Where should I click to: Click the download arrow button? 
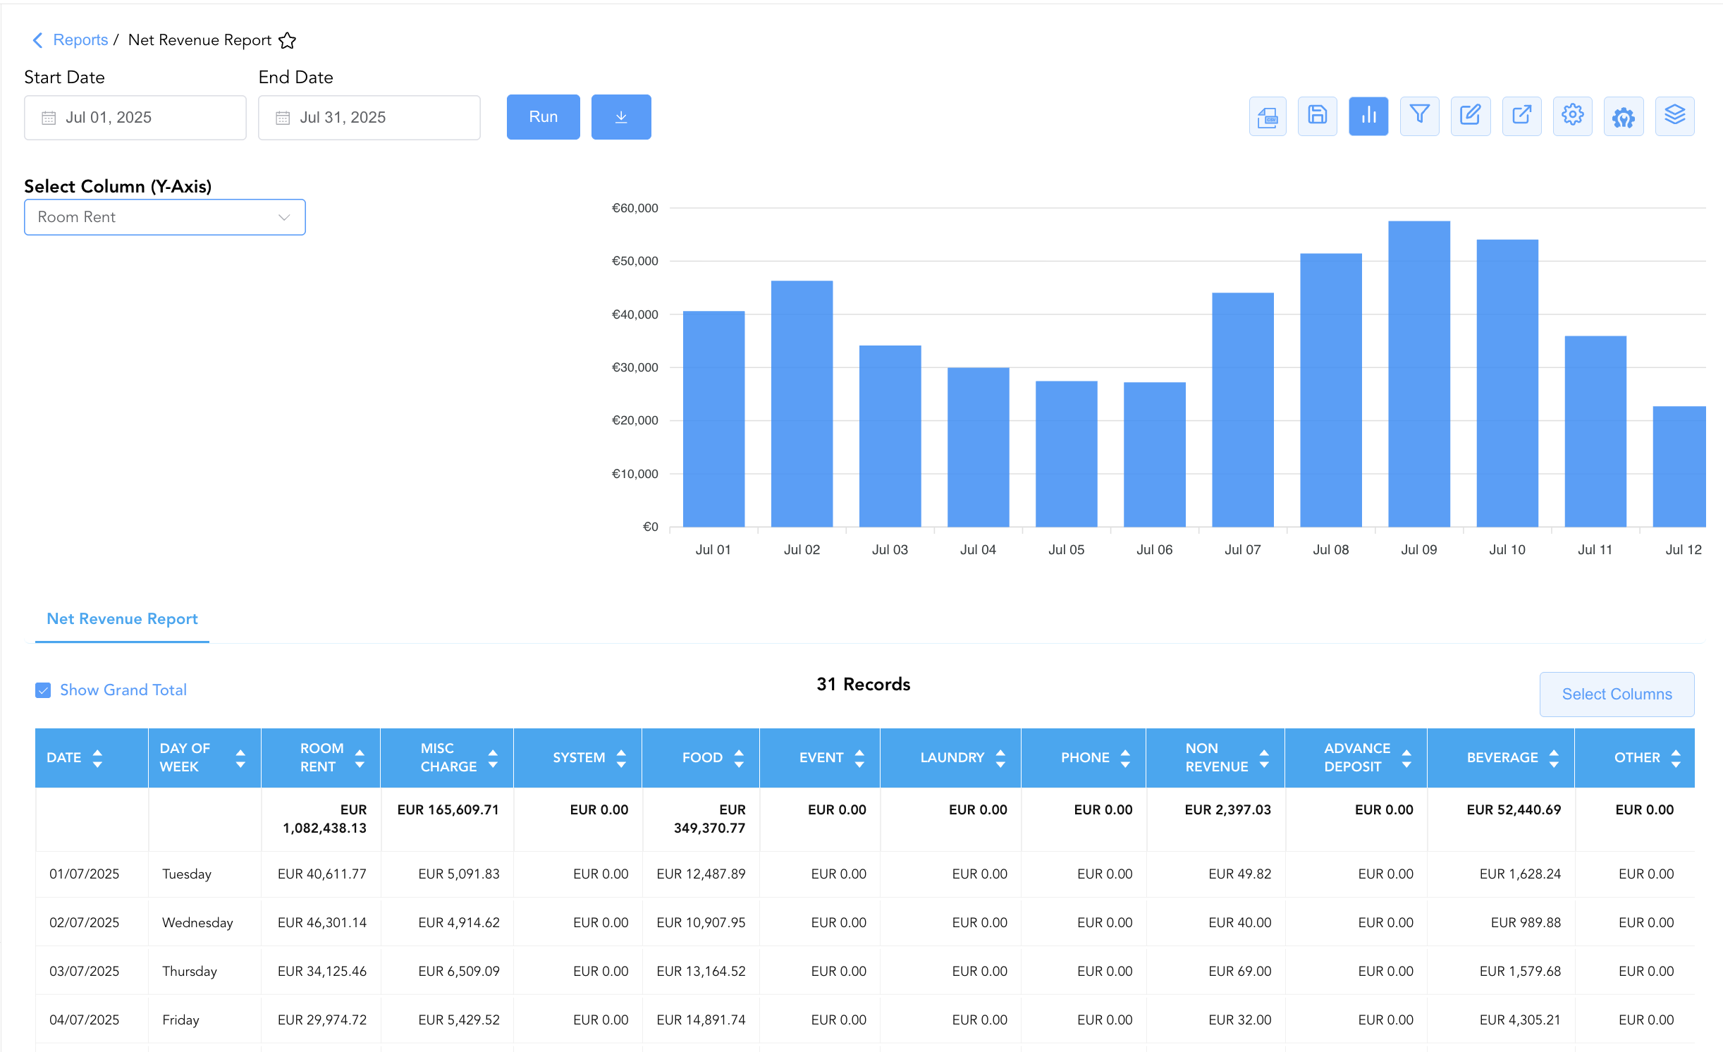pyautogui.click(x=621, y=117)
